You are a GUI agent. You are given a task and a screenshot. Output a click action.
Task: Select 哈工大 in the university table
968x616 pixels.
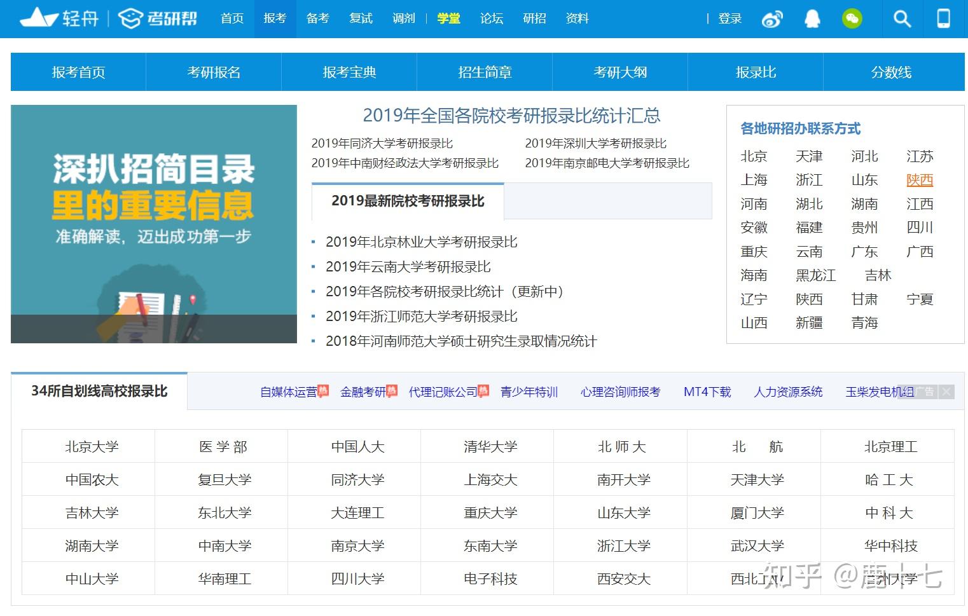pos(890,480)
